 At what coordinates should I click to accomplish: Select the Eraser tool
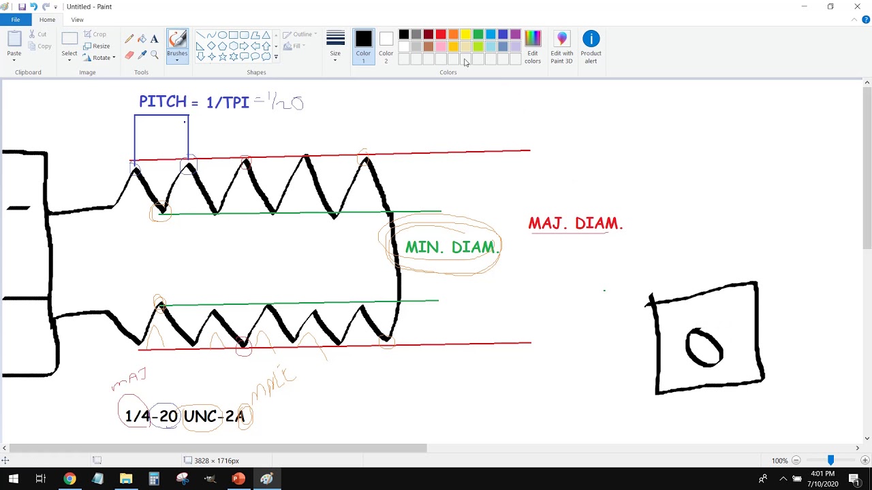[129, 55]
